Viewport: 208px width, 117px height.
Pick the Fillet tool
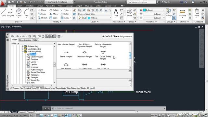(x=65, y=14)
